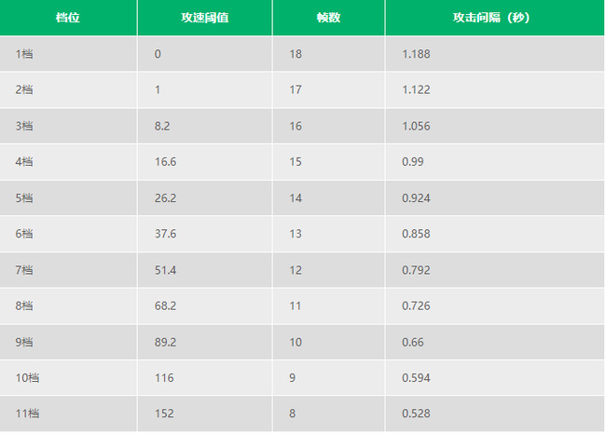
Task: Click the 攻击间隔（秒） column header
Action: (x=494, y=18)
